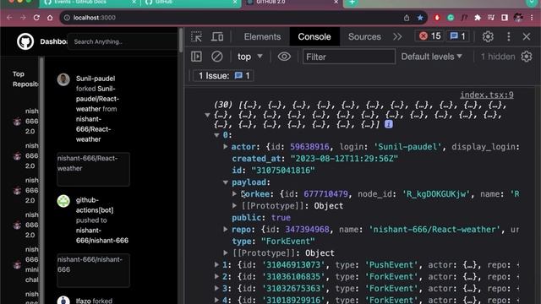Show the console sidebar icon
The image size is (541, 304).
point(196,57)
